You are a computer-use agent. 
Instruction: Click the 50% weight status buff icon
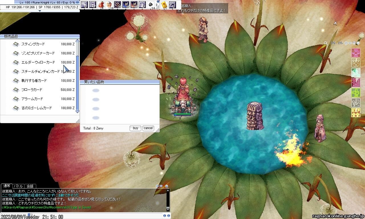(x=356, y=53)
